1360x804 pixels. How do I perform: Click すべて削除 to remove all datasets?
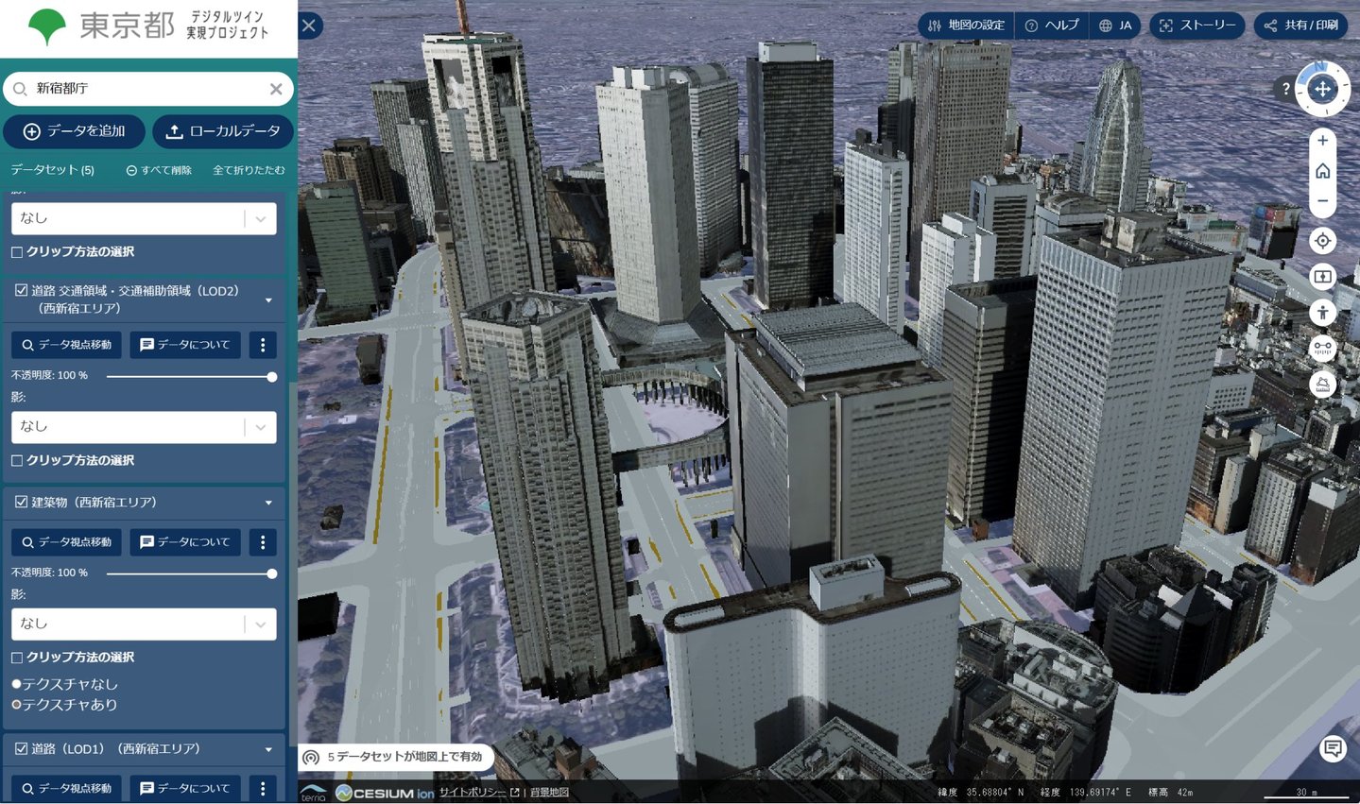click(x=159, y=170)
